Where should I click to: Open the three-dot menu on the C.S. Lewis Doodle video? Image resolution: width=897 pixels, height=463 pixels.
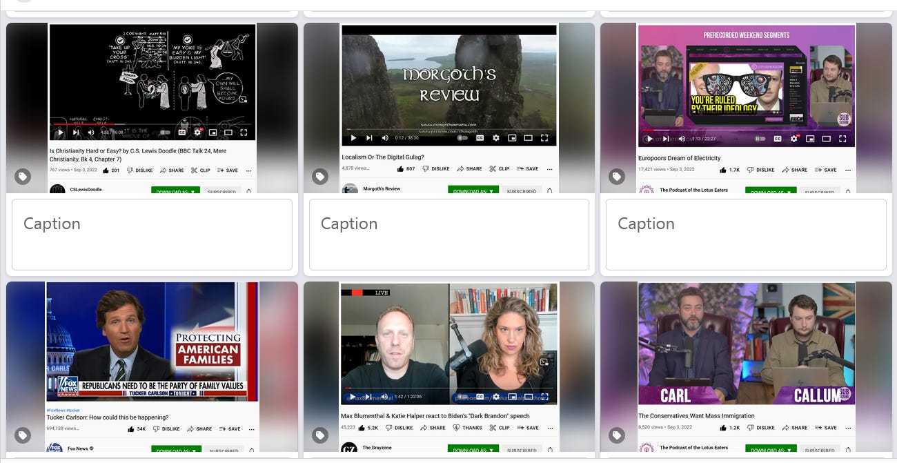click(x=249, y=170)
